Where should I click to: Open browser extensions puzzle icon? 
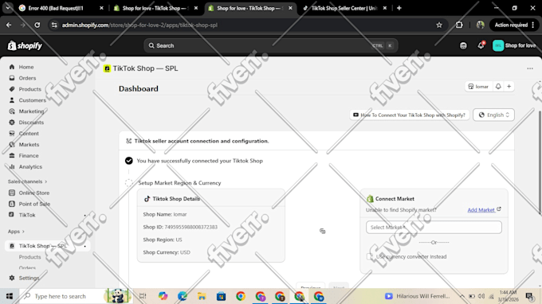(x=459, y=25)
